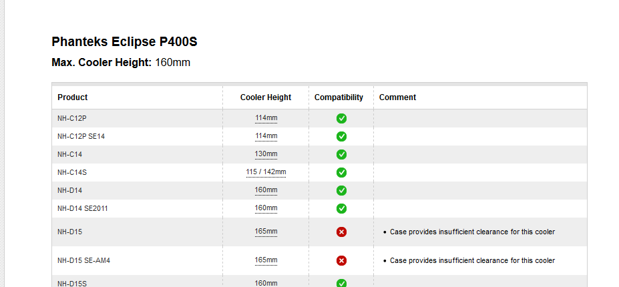Click the Cooler Height column header
This screenshot has width=619, height=287.
pos(266,97)
